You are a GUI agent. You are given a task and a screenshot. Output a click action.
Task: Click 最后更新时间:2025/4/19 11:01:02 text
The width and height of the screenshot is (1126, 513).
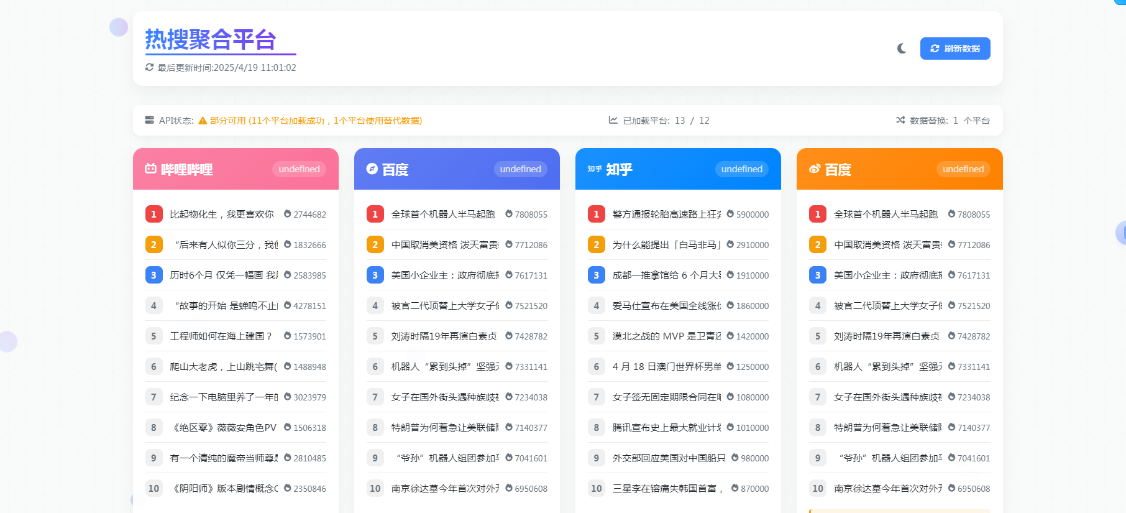tap(227, 67)
